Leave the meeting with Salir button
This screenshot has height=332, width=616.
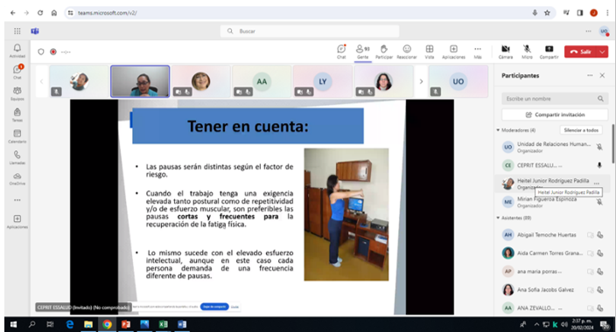tap(581, 52)
